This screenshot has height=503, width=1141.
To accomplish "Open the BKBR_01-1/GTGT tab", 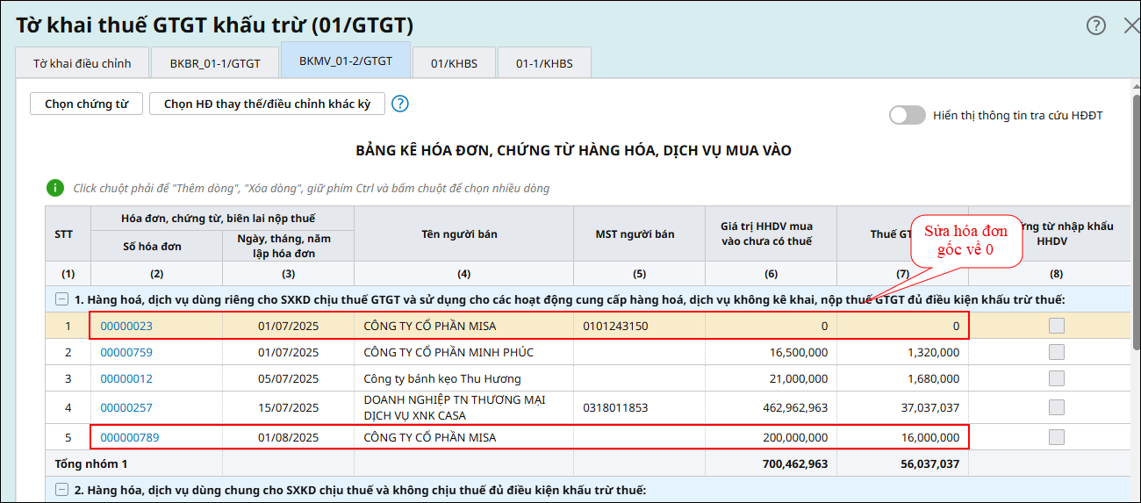I will (215, 63).
